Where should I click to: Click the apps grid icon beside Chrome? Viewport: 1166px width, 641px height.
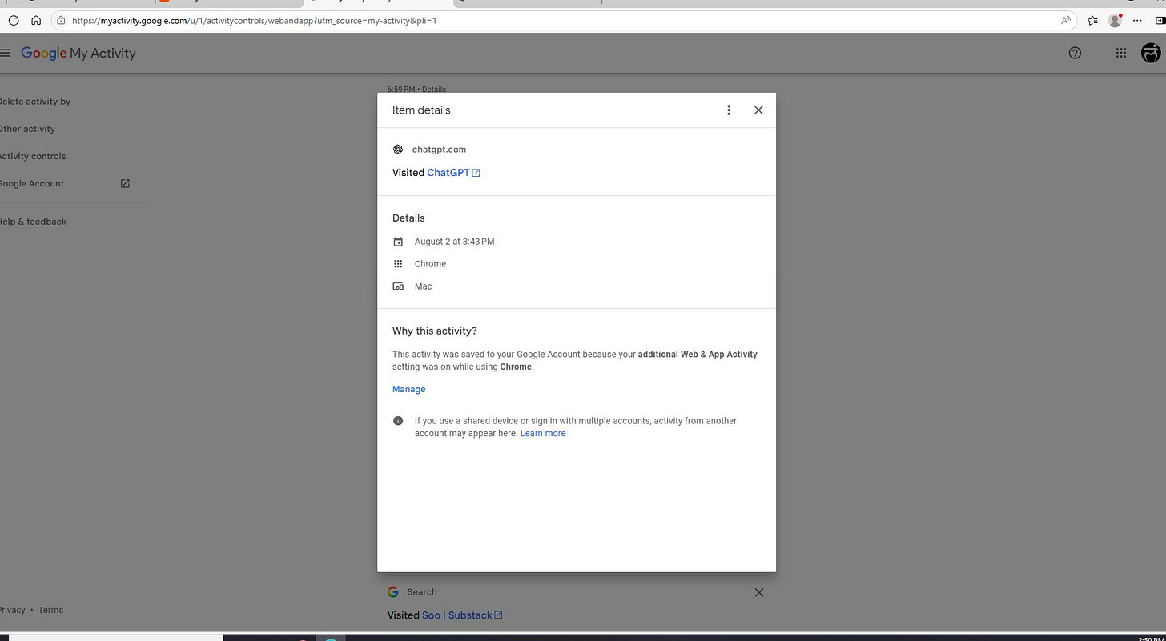398,264
